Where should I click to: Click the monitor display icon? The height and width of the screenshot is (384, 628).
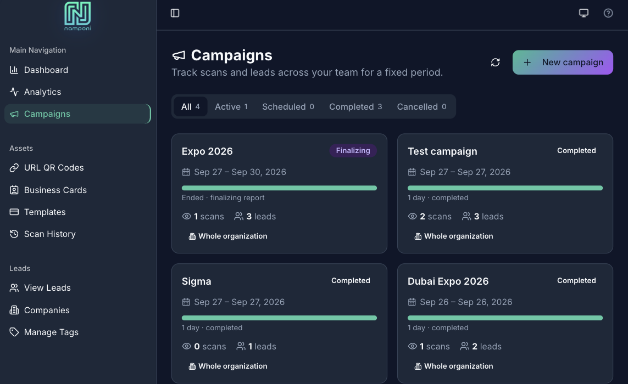point(583,13)
